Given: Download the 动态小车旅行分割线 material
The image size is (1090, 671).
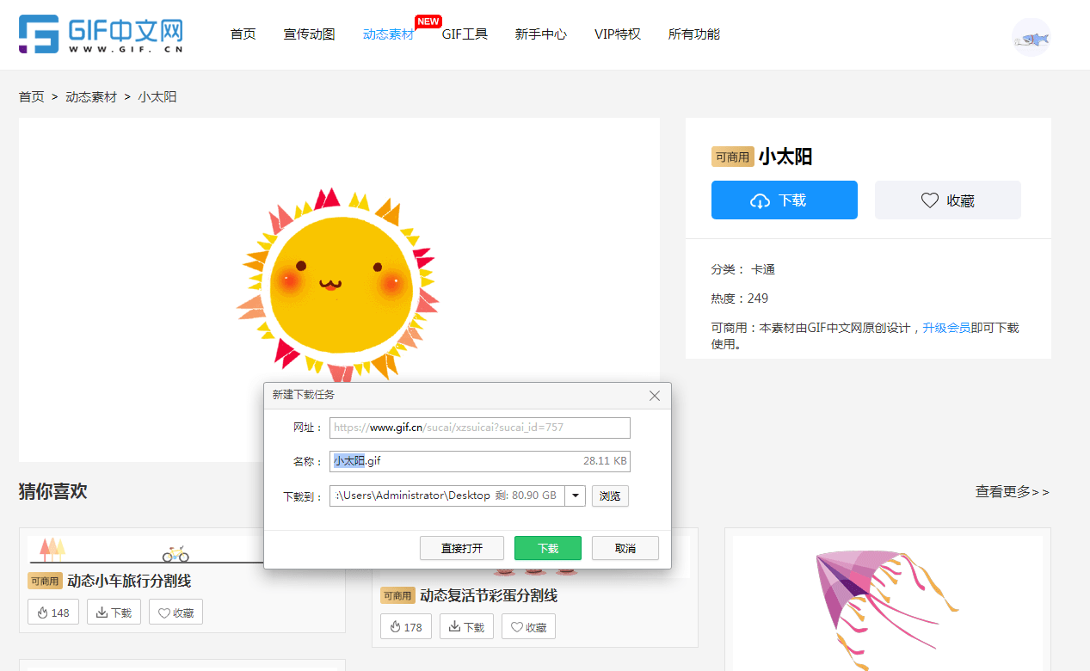Looking at the screenshot, I should pyautogui.click(x=114, y=613).
